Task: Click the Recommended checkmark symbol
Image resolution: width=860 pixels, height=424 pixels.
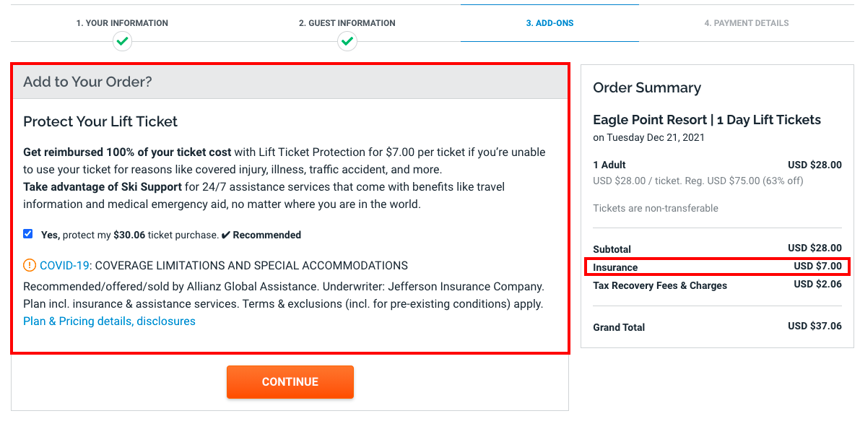Action: click(x=225, y=235)
